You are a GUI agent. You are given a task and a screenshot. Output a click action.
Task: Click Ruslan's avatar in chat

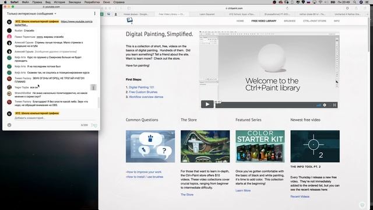tap(9, 30)
